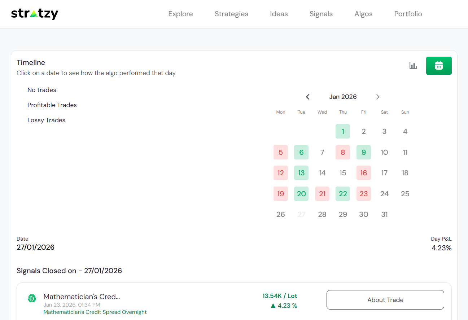Click the Mathematician's Credit Spread strategy icon
The width and height of the screenshot is (468, 320).
[x=32, y=298]
